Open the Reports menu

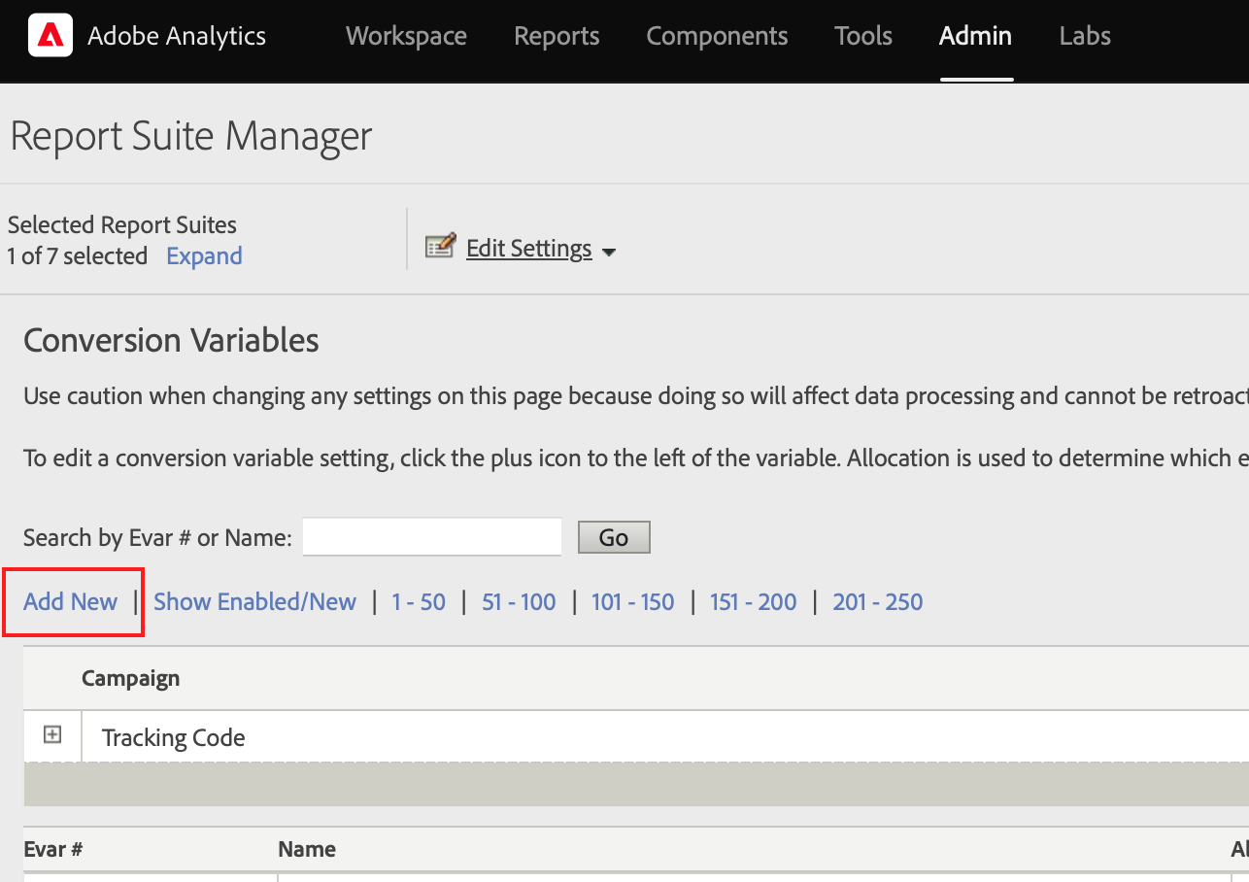pos(557,37)
